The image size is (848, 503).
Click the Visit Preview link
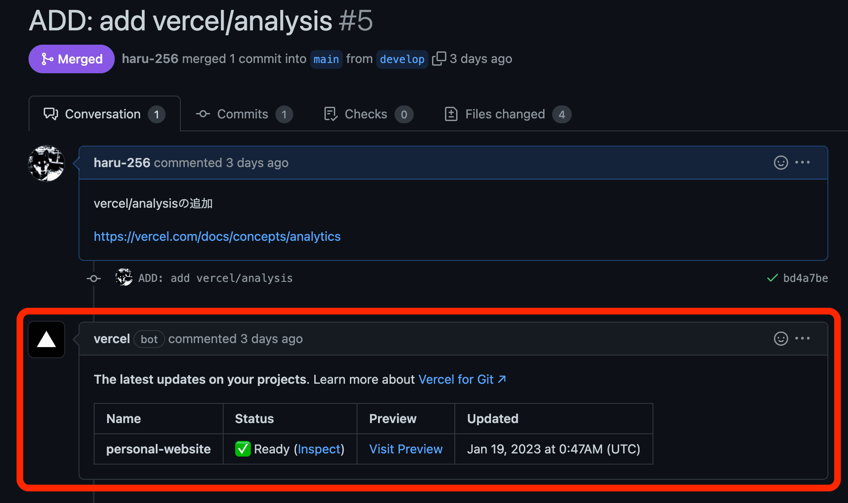coord(406,449)
